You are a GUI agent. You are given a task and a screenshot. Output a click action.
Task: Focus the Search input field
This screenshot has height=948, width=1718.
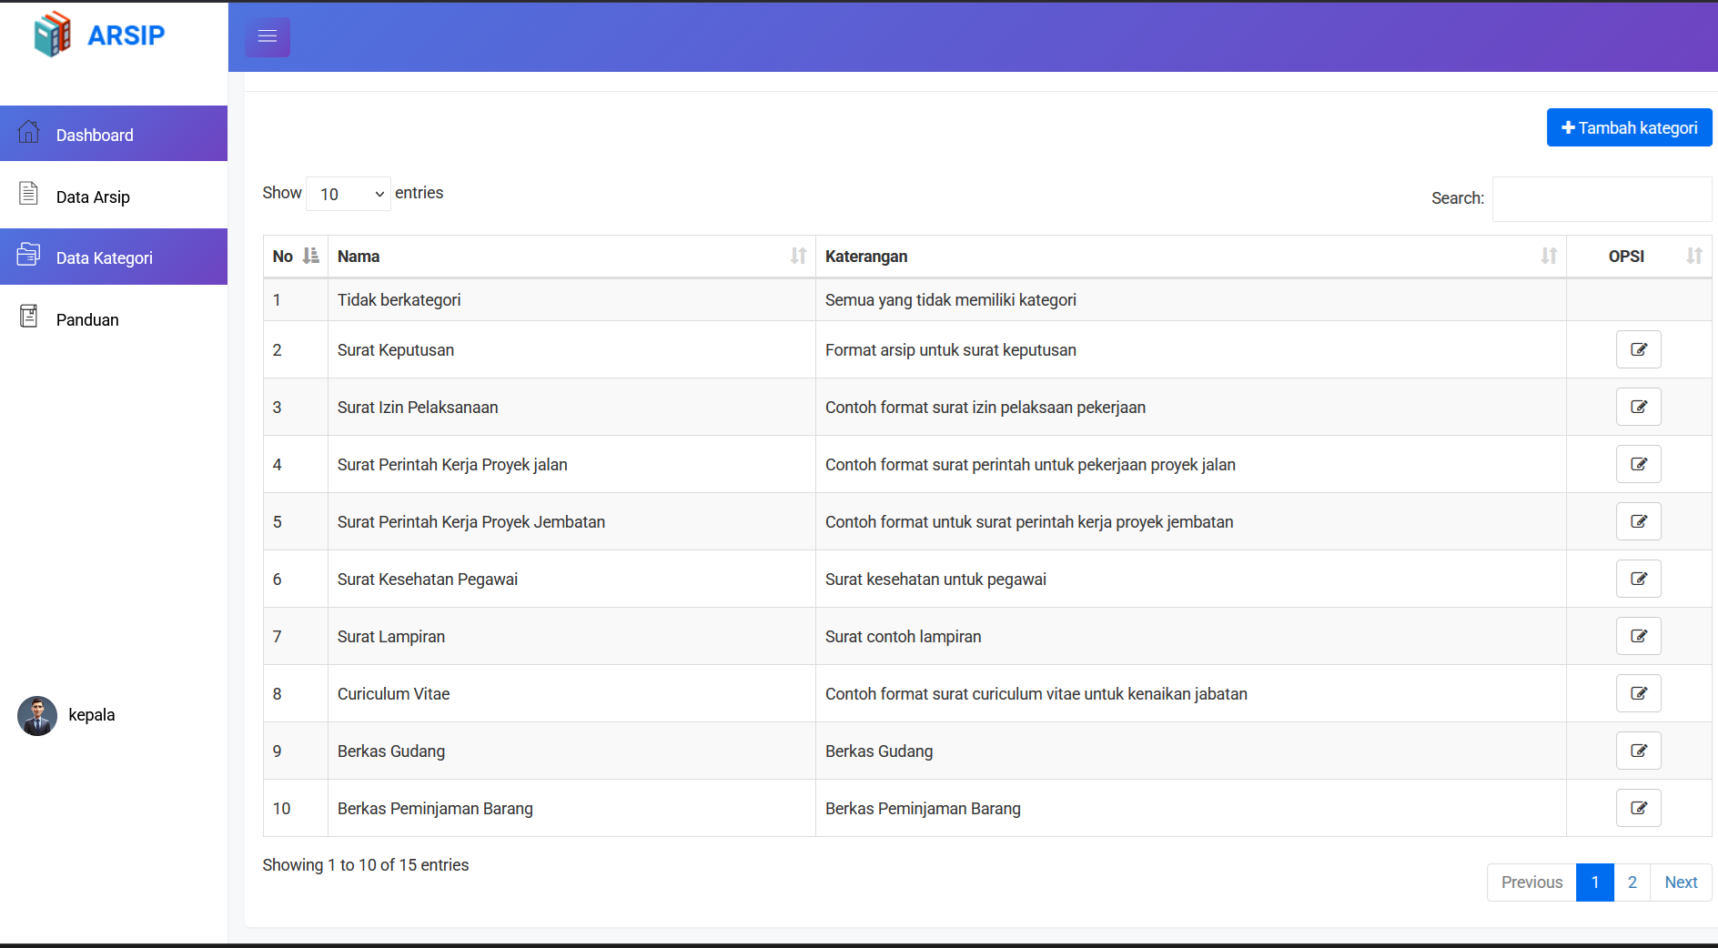coord(1602,198)
